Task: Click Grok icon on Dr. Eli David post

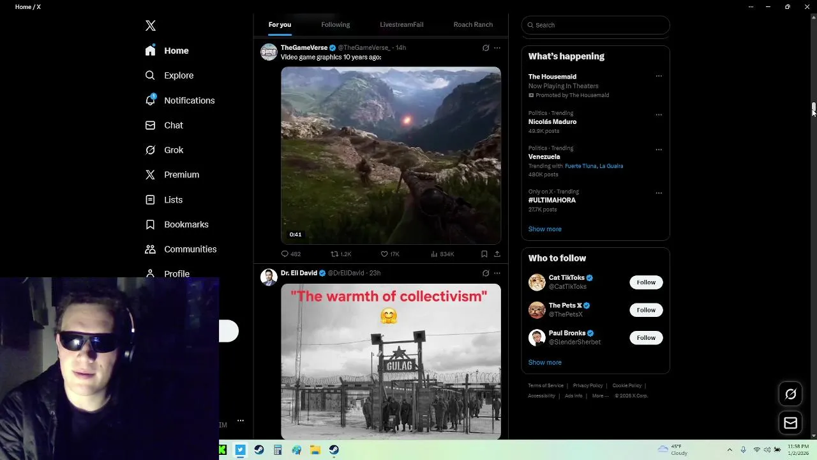Action: point(486,273)
